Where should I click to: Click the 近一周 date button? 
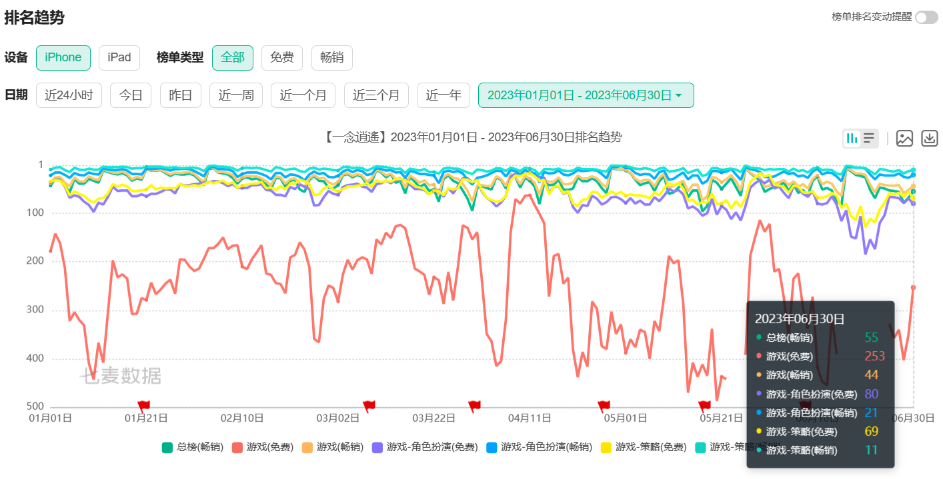point(236,95)
